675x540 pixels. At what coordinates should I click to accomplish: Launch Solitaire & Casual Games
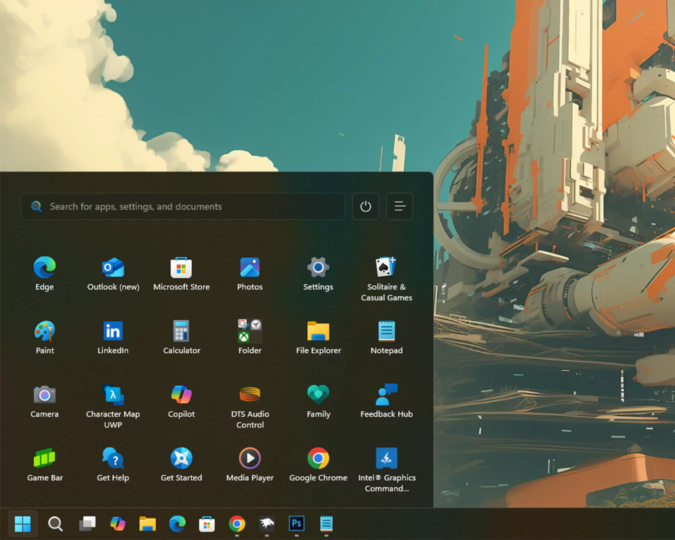click(x=386, y=278)
